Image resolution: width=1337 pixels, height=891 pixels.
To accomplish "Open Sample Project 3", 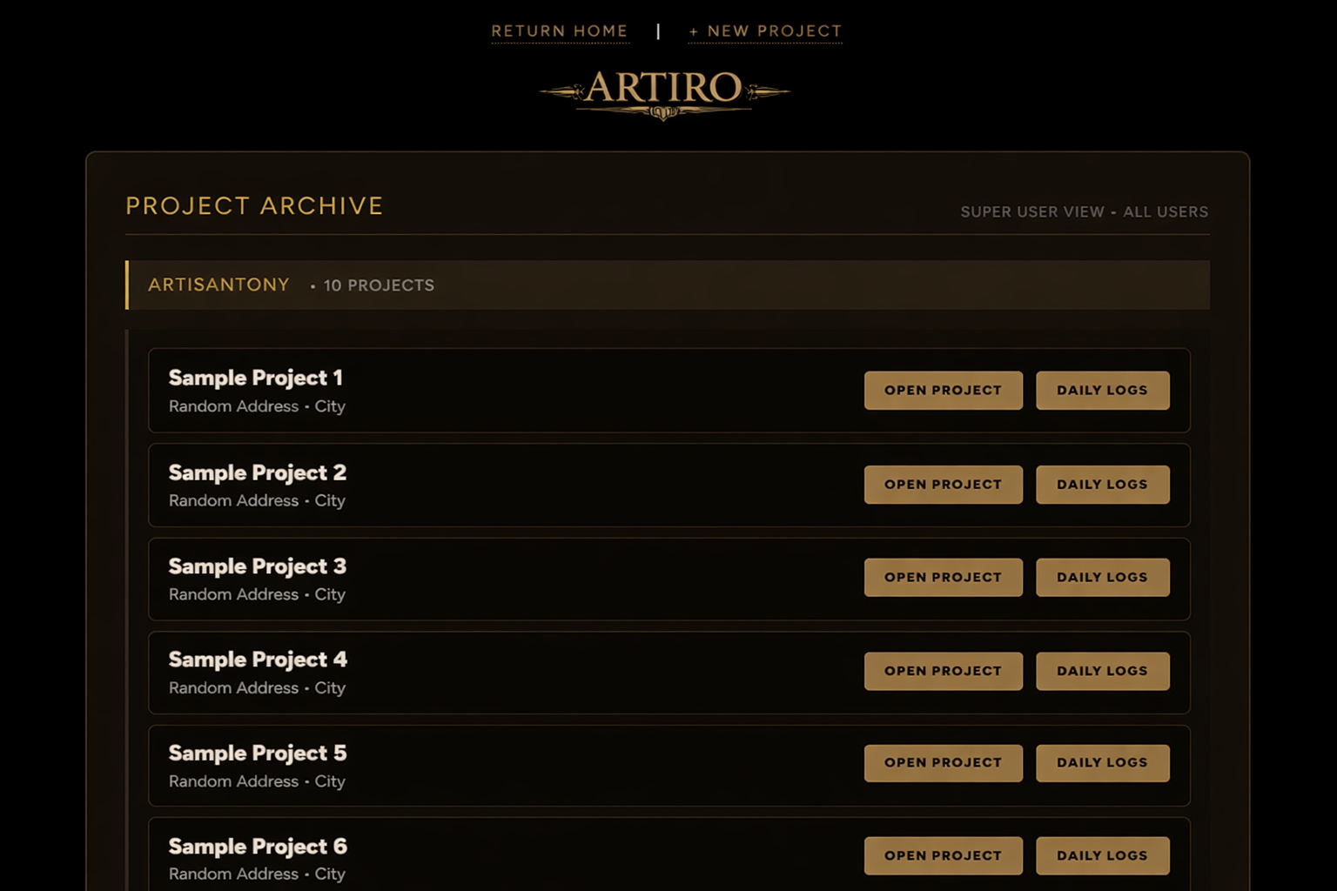I will [x=943, y=578].
